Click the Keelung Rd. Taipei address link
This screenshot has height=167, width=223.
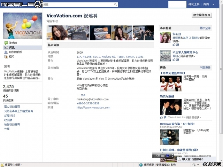tap(110, 57)
